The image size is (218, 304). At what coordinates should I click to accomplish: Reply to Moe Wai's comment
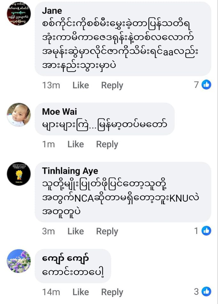click(x=107, y=144)
